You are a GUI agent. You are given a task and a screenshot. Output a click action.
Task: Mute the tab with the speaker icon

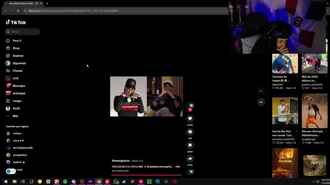click(x=37, y=4)
